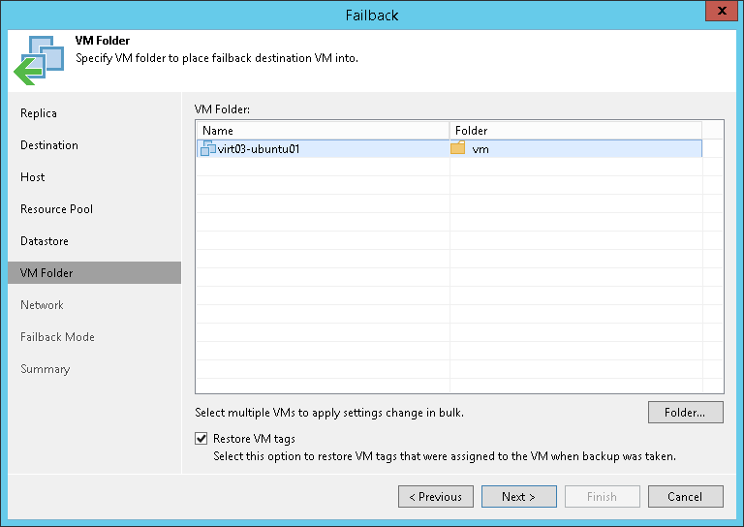Click the Failback wizard icon in header
Screen dimensions: 744x527
39,59
